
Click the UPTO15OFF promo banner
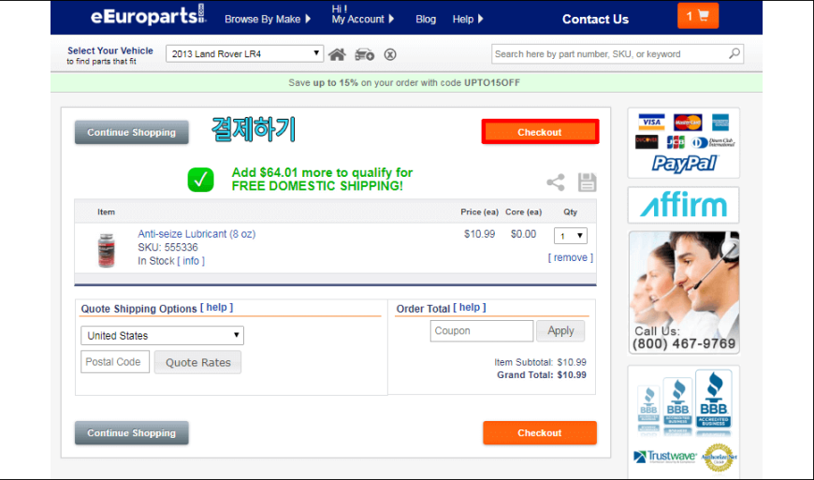(x=406, y=82)
